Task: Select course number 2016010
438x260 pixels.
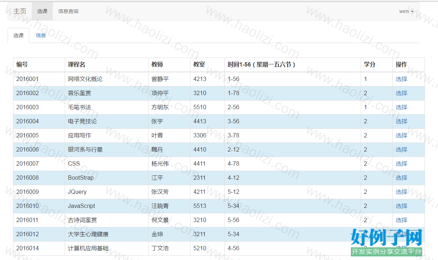Action: 27,206
